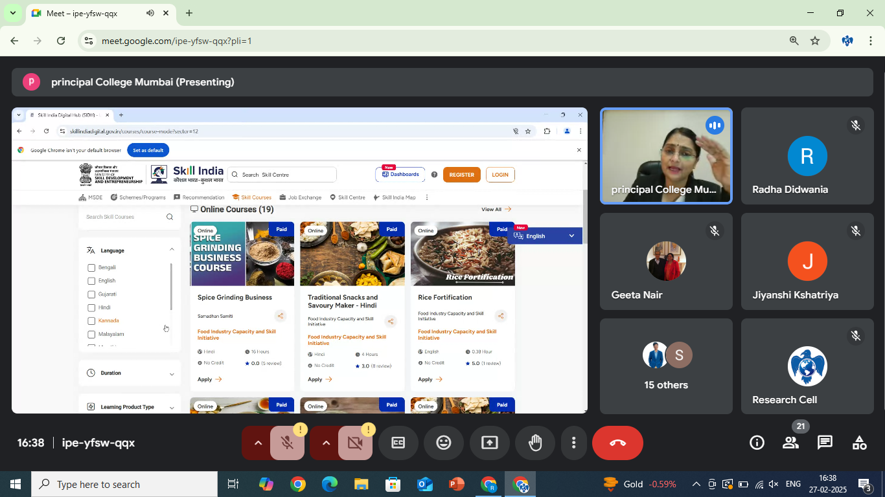Send a reaction with emoji button
The image size is (885, 497).
point(444,443)
